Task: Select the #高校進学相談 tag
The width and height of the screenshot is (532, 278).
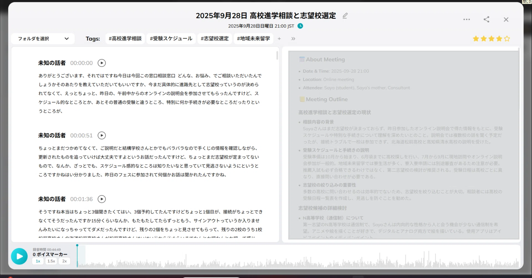Action: pyautogui.click(x=125, y=39)
